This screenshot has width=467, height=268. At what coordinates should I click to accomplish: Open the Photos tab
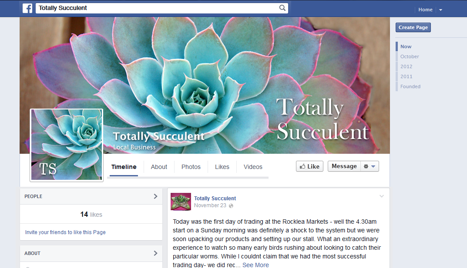[191, 167]
